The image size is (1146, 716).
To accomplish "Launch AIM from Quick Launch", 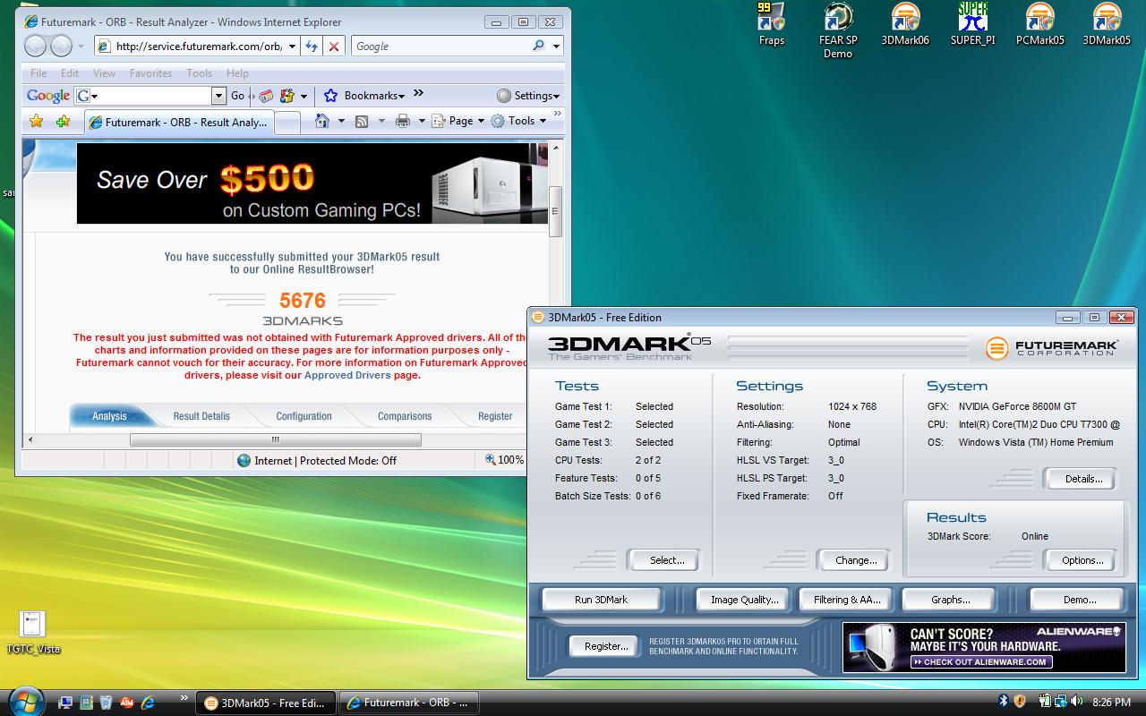I will pyautogui.click(x=126, y=703).
